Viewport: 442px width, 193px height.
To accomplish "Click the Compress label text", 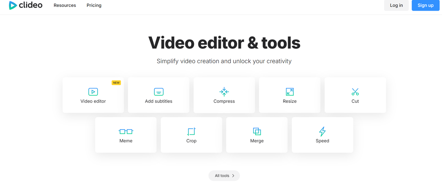I will tap(224, 101).
